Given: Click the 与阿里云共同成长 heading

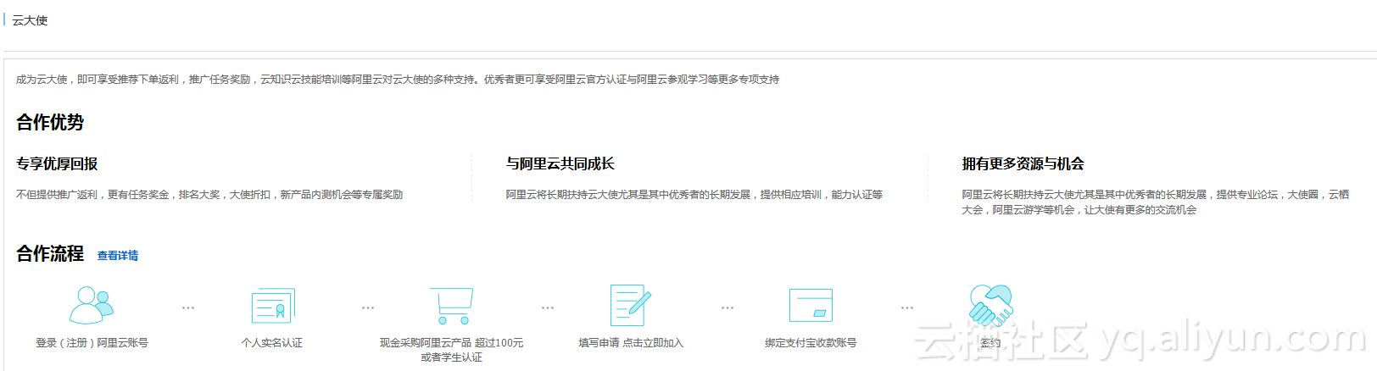Looking at the screenshot, I should [560, 163].
